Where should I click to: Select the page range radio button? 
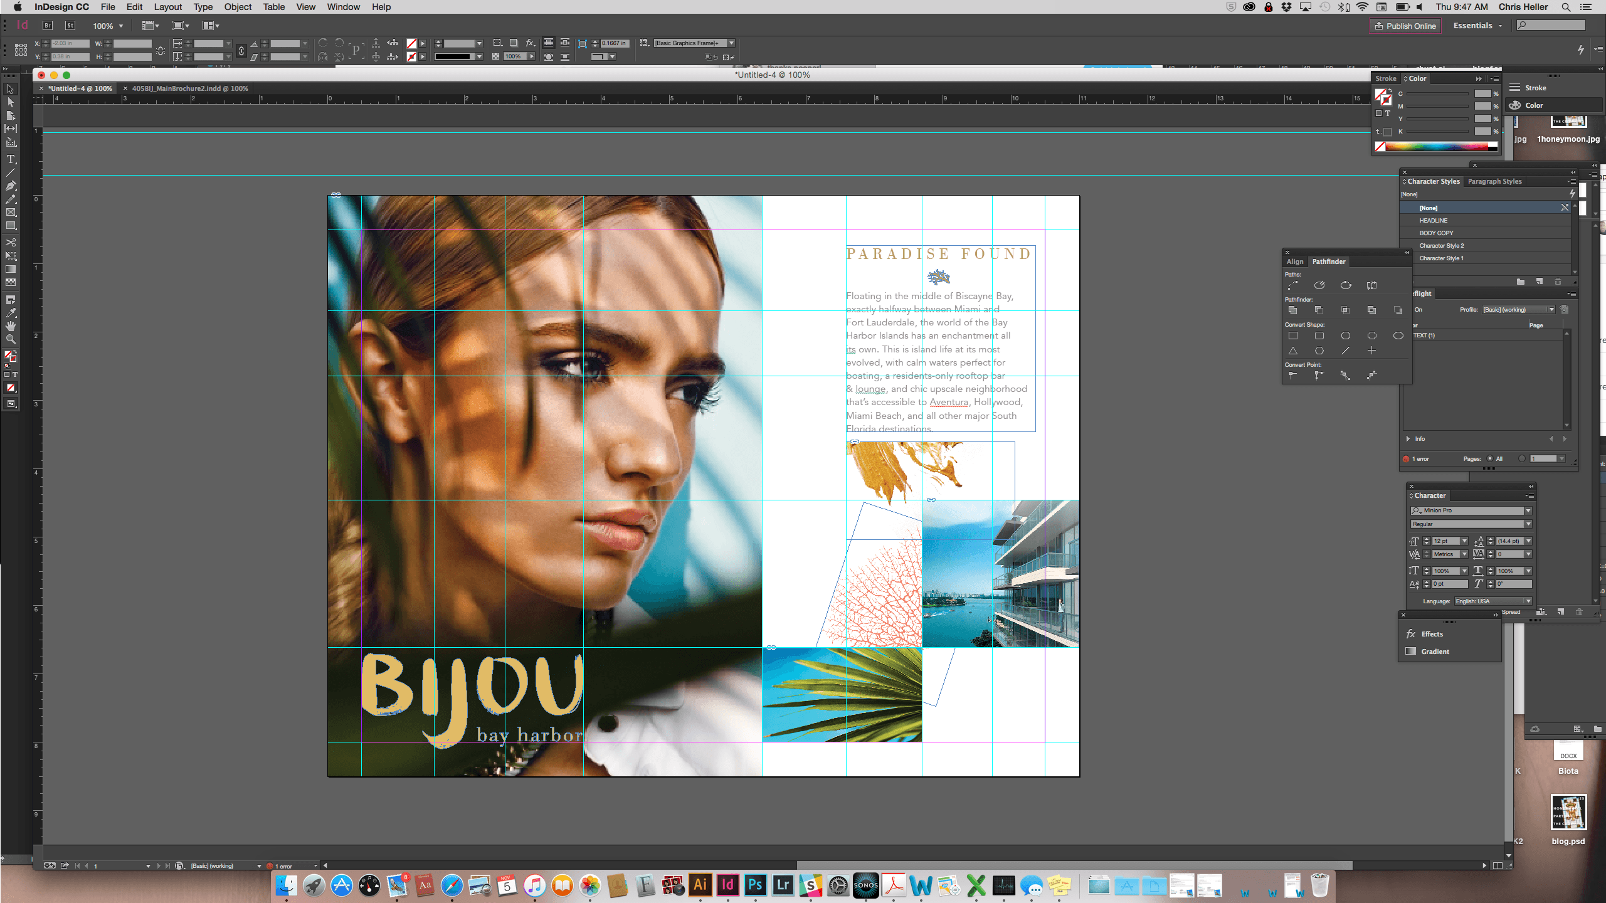[1521, 458]
